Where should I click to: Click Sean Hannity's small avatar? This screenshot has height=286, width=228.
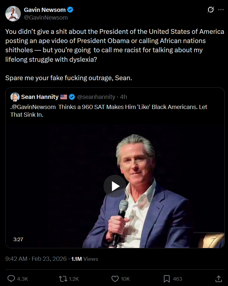[x=15, y=97]
